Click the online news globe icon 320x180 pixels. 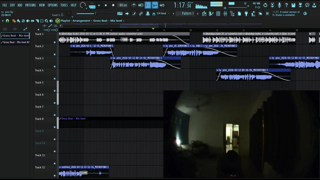(305, 13)
